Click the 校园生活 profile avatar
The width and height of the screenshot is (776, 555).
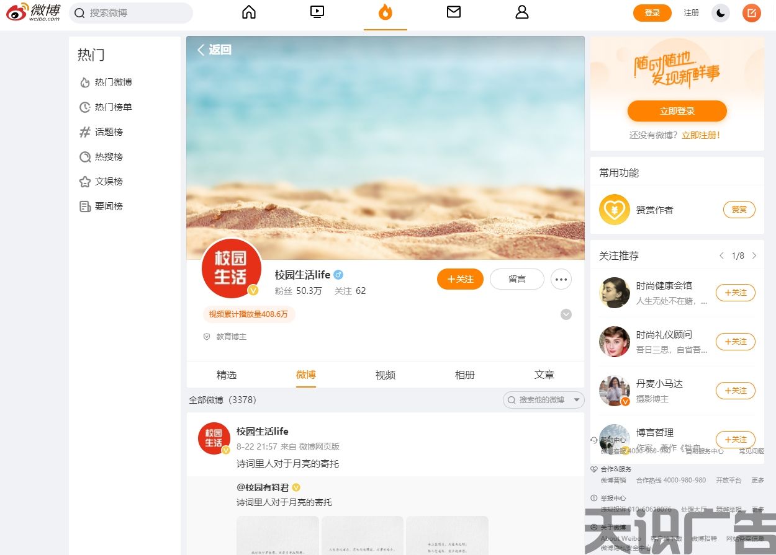point(231,268)
